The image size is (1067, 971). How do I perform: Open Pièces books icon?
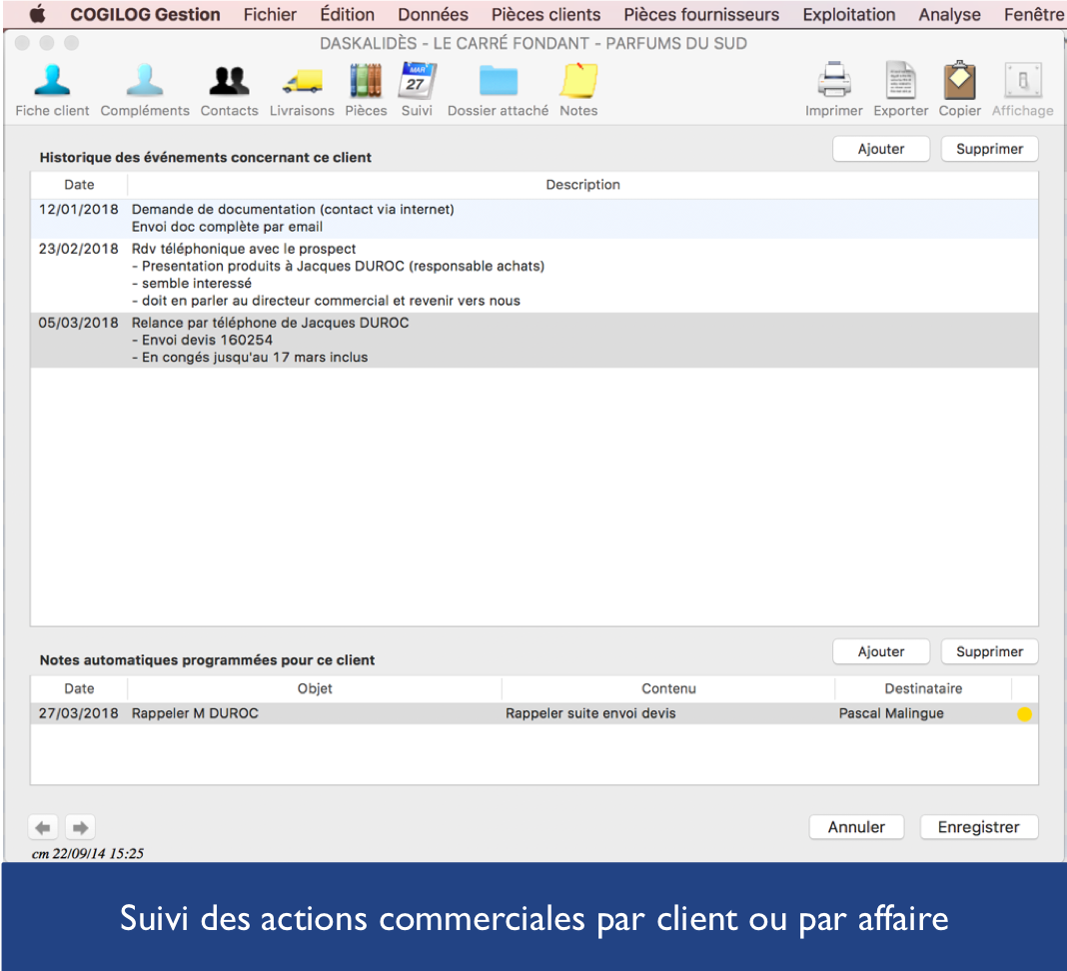366,81
